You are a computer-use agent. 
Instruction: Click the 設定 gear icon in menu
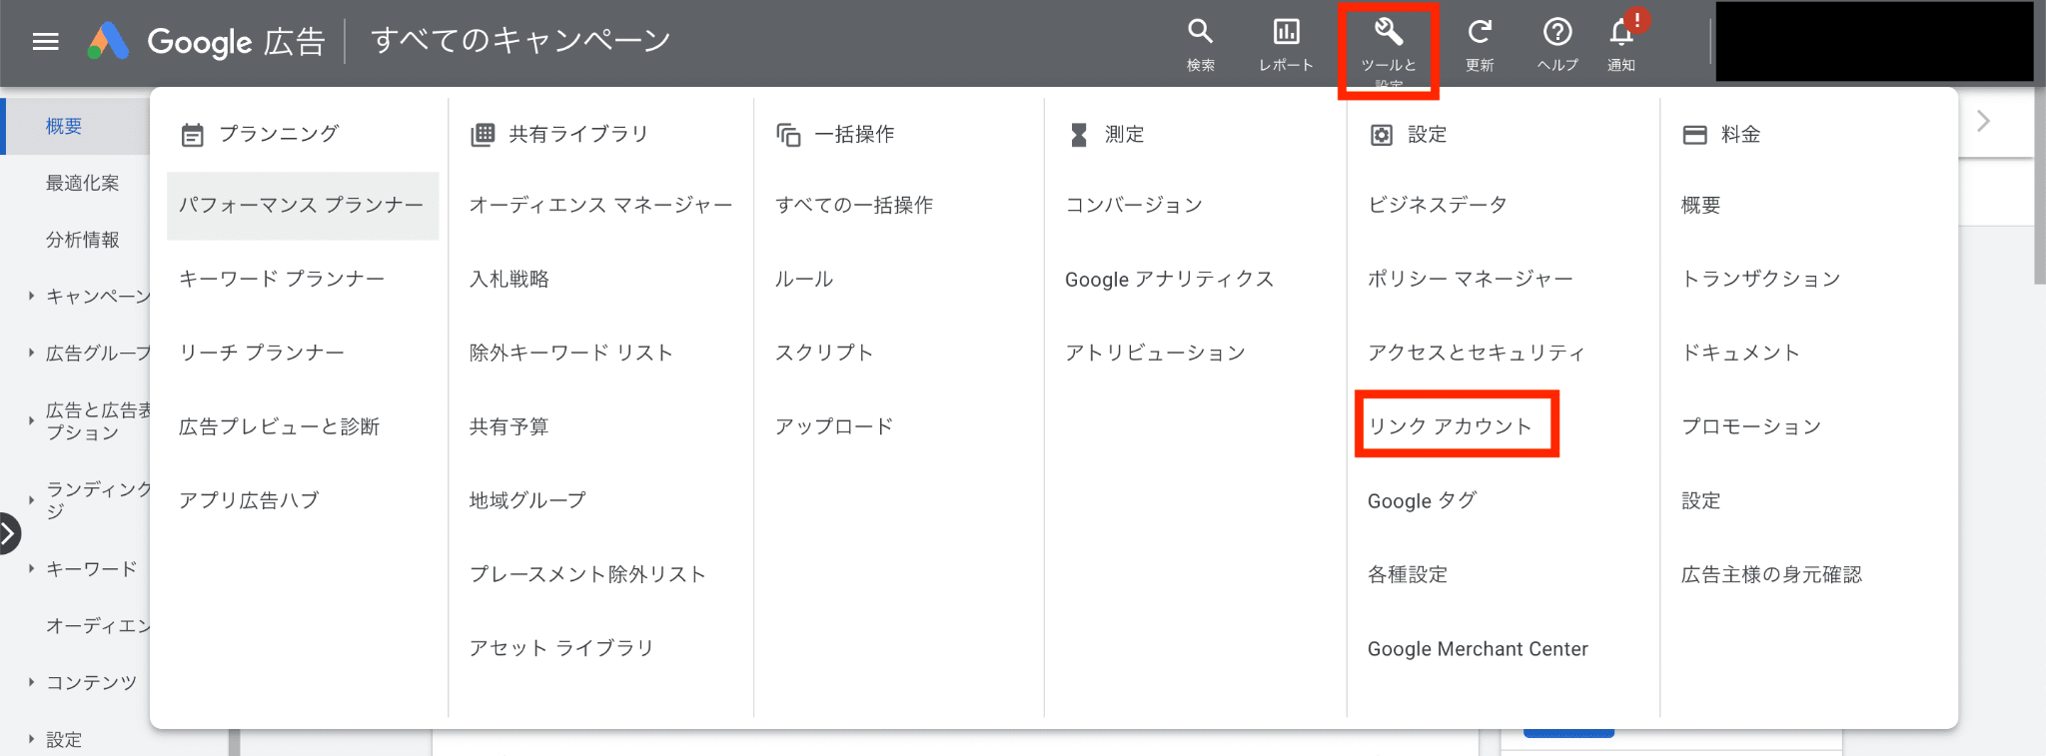pyautogui.click(x=1382, y=135)
